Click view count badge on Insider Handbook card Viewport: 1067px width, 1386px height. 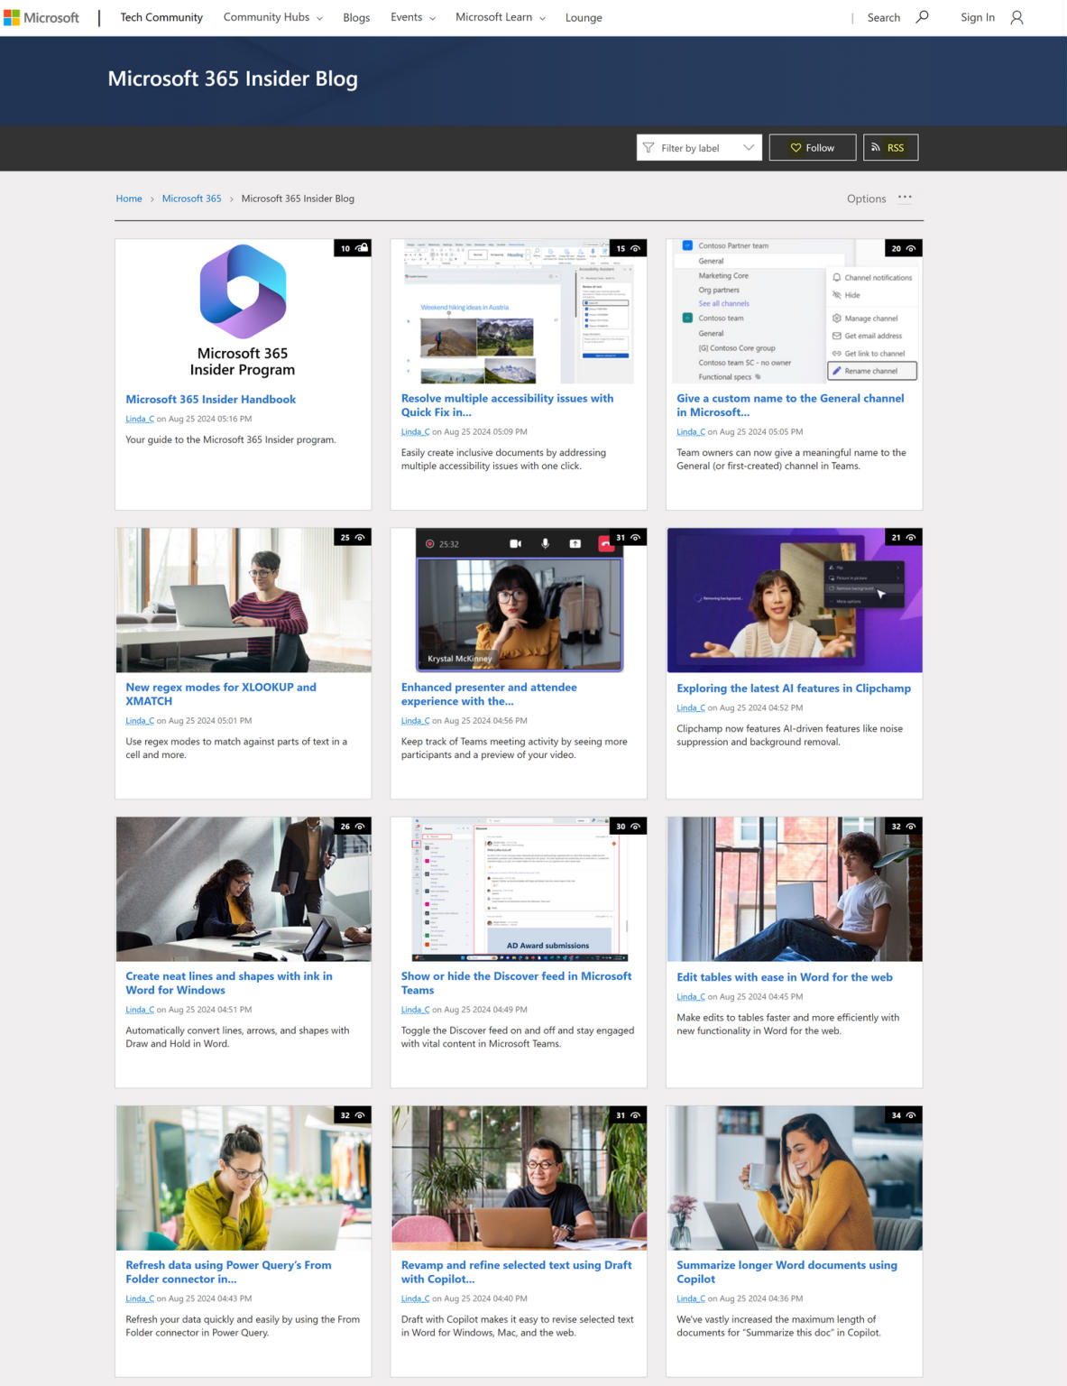352,248
